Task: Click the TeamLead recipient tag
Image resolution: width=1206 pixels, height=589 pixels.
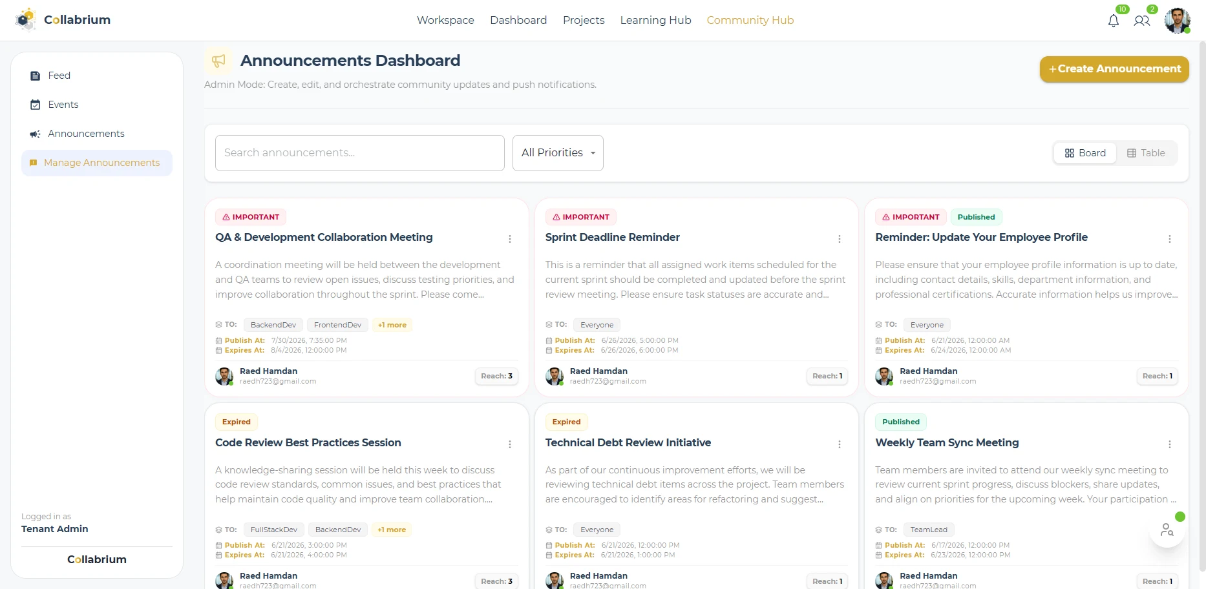Action: [x=929, y=530]
